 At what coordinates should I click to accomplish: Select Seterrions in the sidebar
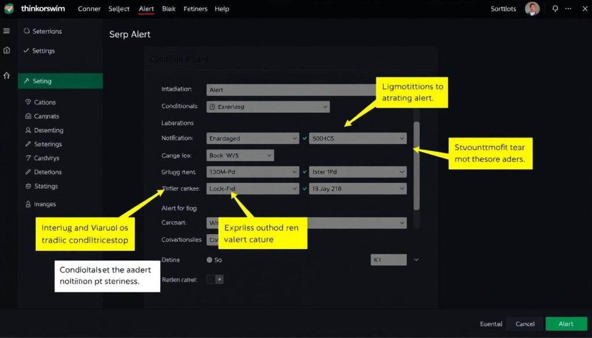click(x=47, y=31)
